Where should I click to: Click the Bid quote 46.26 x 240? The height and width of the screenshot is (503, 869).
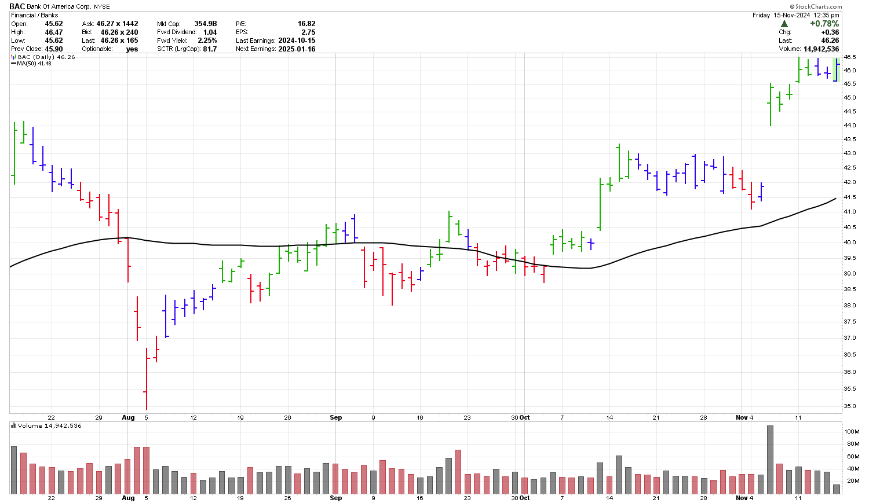[119, 32]
